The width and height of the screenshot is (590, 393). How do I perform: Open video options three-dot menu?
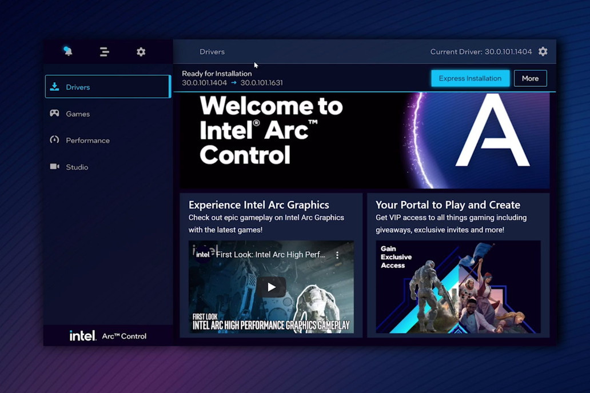(337, 255)
